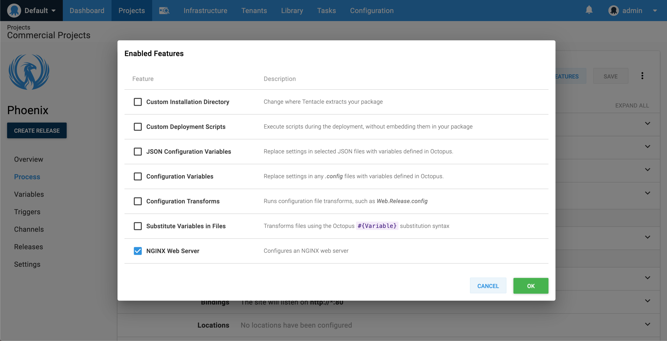Open Settings in project sidebar

(27, 264)
